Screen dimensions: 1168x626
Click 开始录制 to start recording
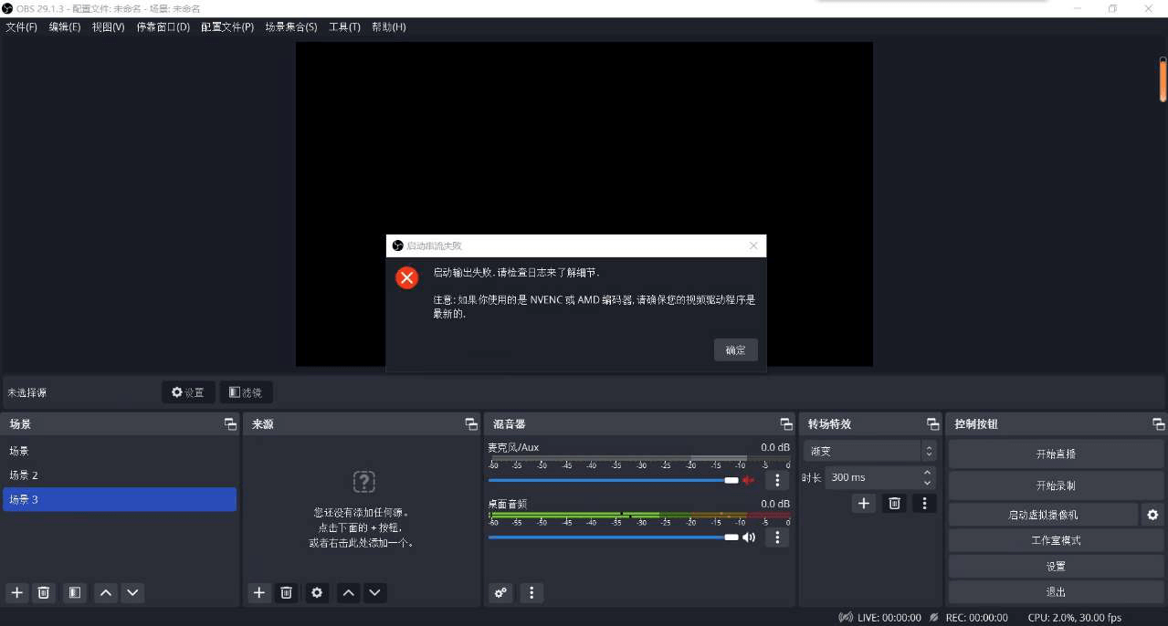pos(1055,485)
